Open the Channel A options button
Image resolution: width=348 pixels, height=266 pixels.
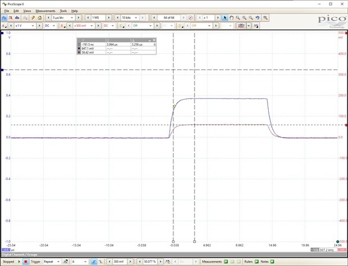pyautogui.click(x=4, y=25)
